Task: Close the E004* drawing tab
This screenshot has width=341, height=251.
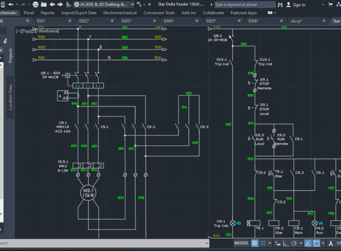Action: tap(197, 21)
